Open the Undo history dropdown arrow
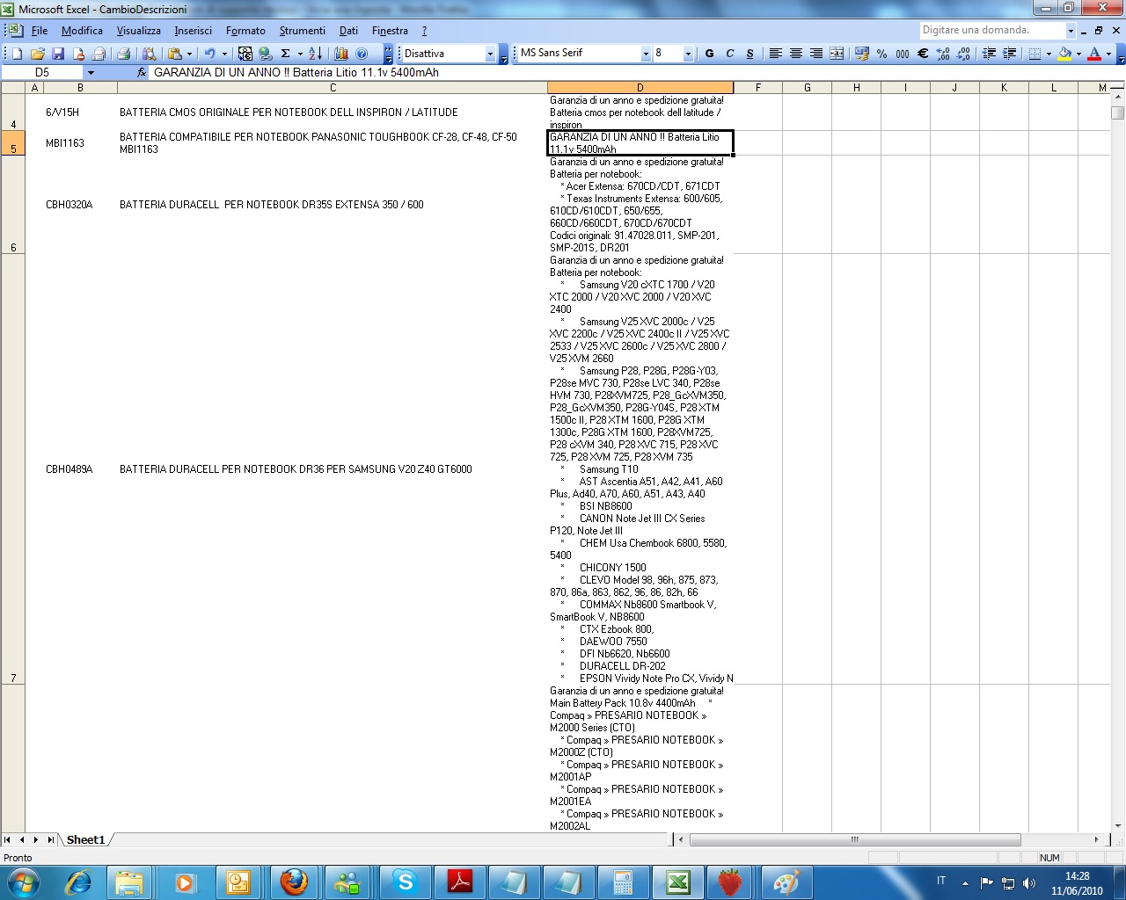Screen dimensions: 1126x900 [x=224, y=54]
